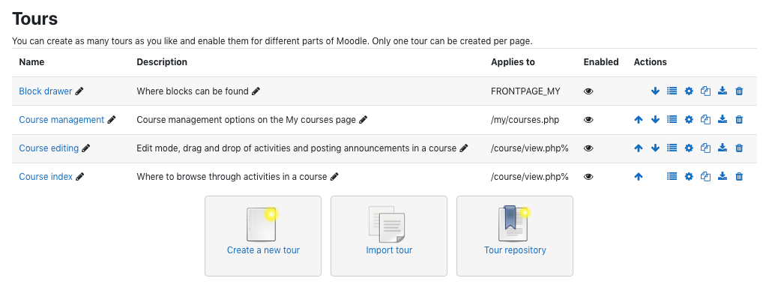Open the Tour repository tile
This screenshot has height=302, width=769.
(x=515, y=236)
